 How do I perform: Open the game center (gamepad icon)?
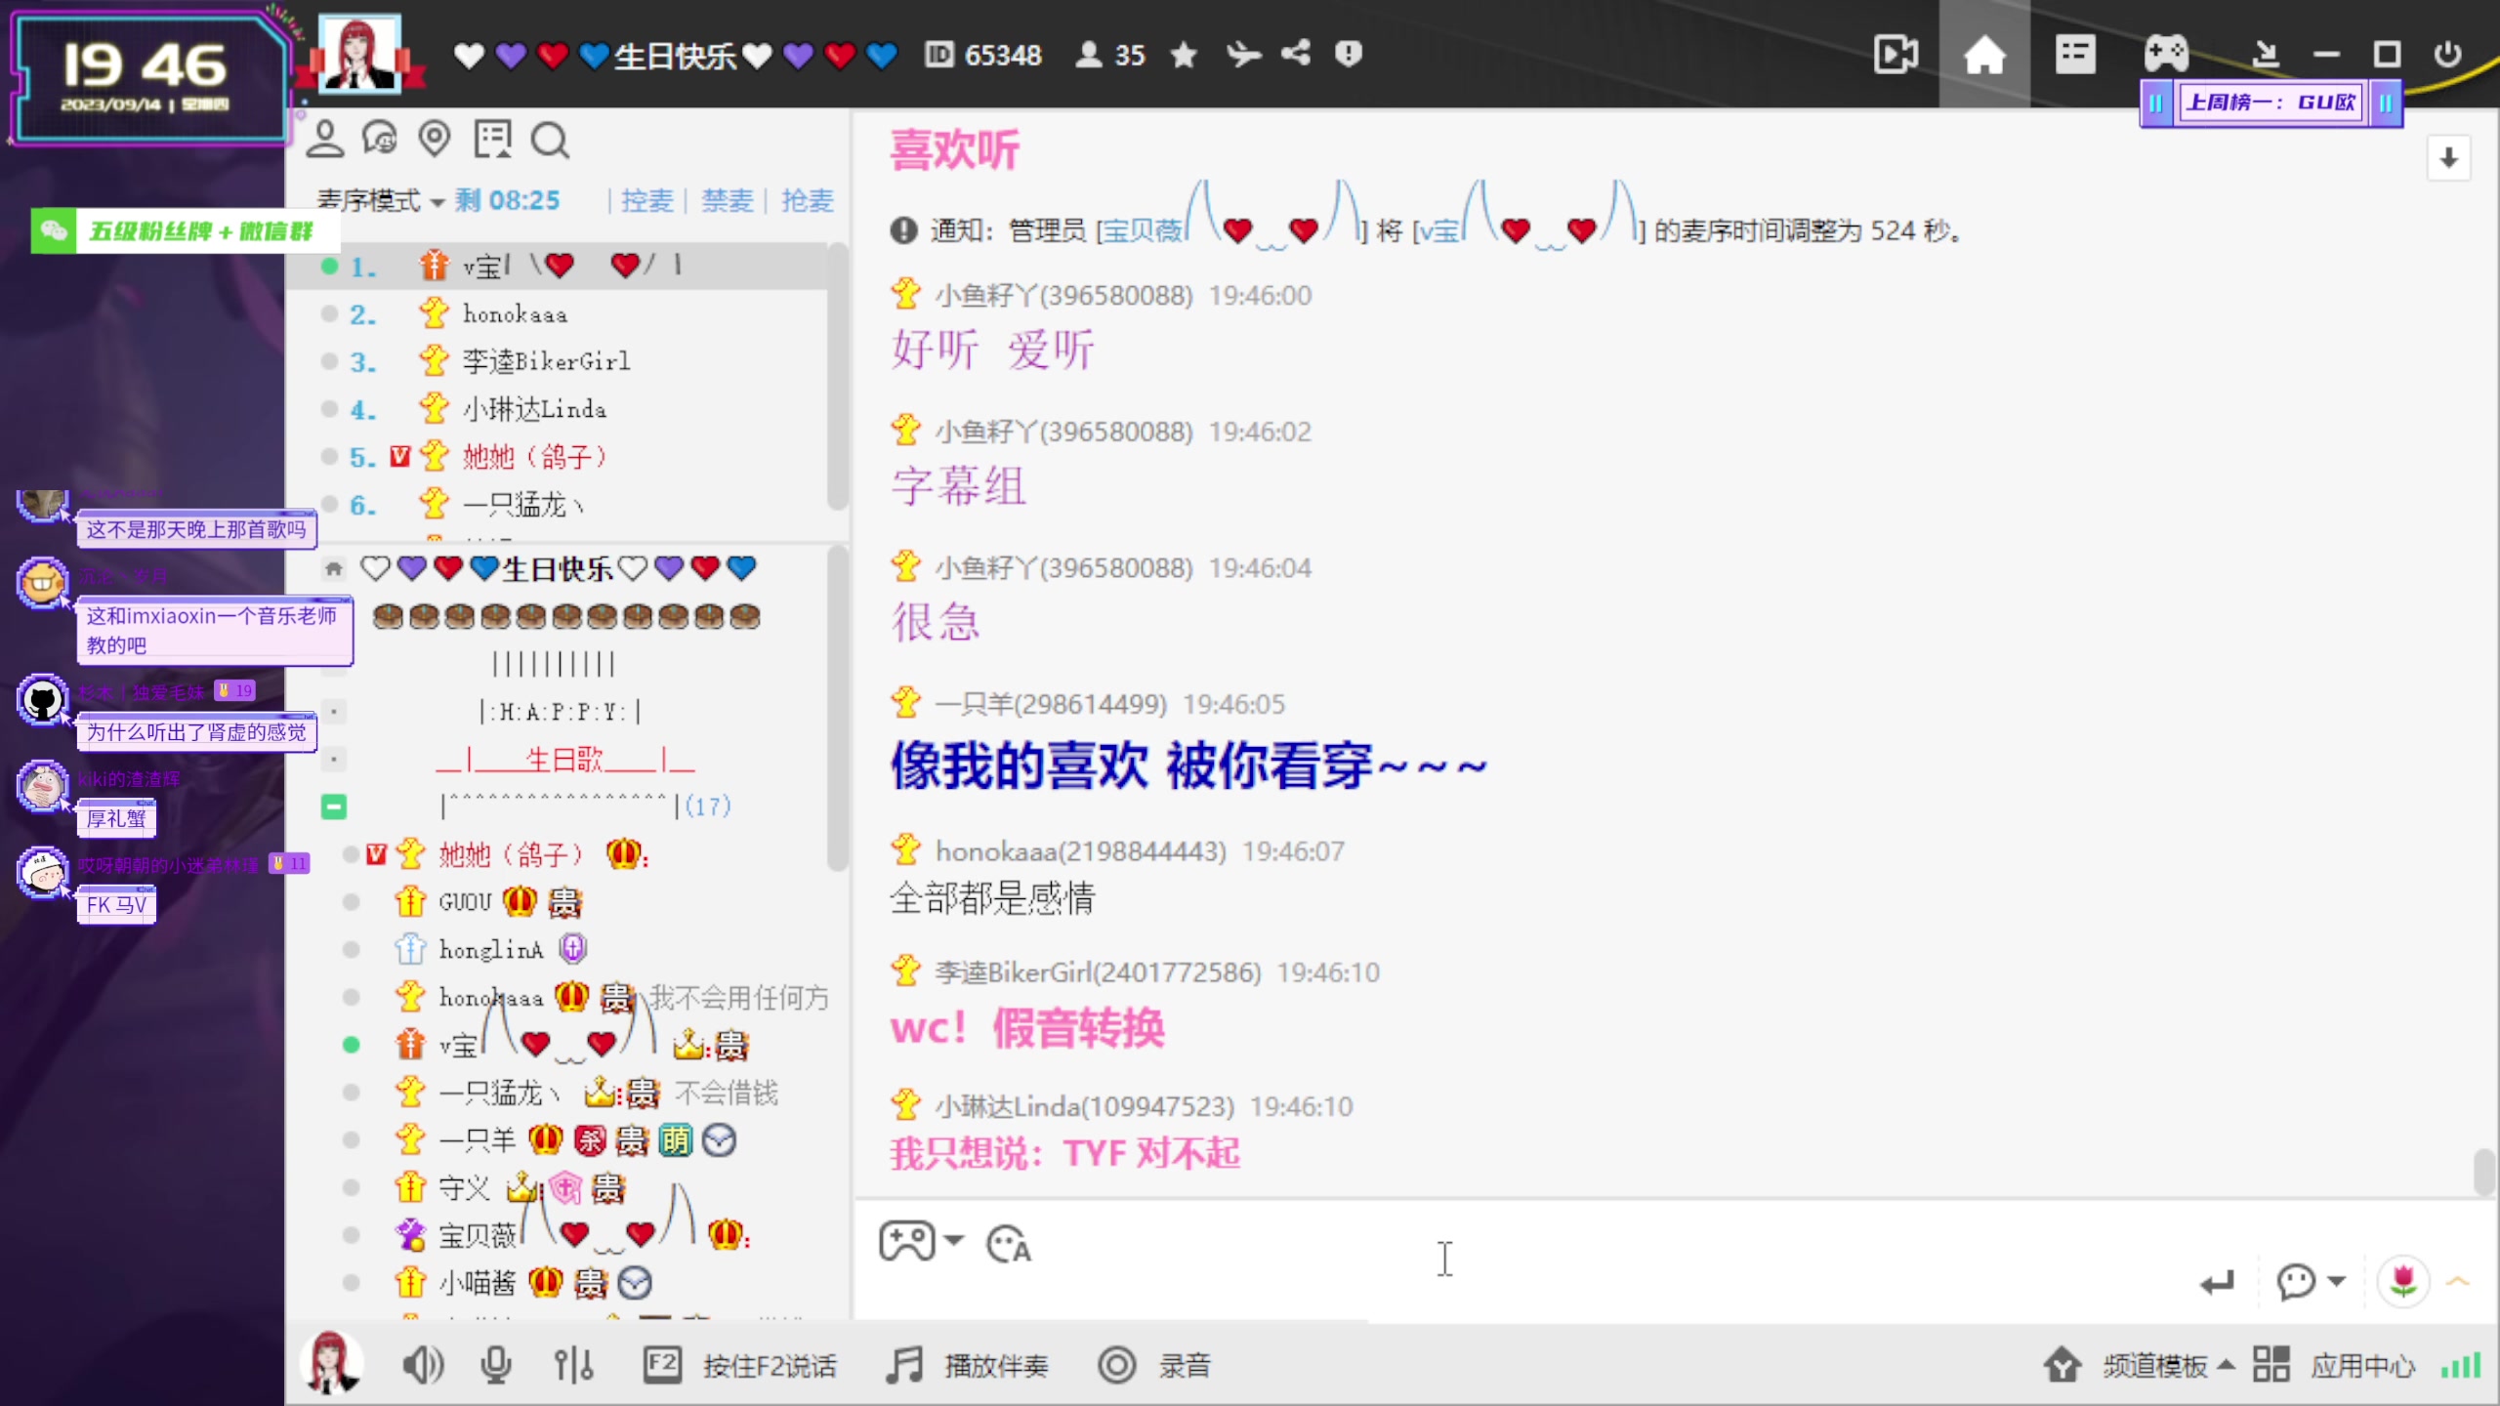click(2166, 54)
